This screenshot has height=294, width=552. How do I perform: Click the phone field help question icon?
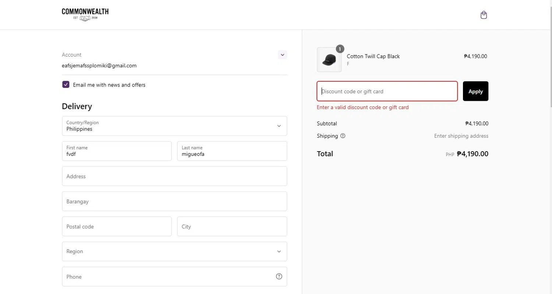[x=279, y=276]
